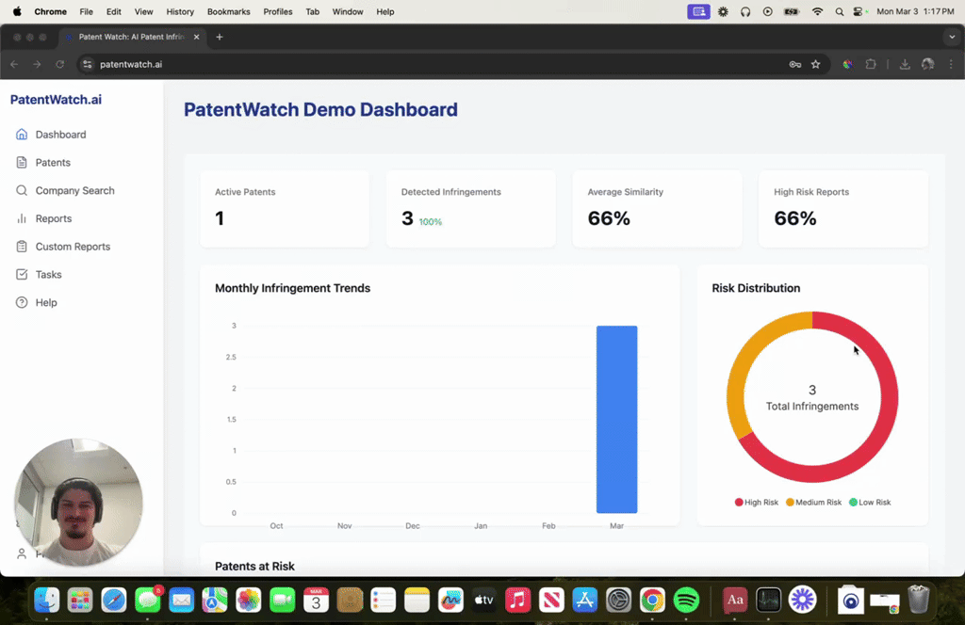Screen dimensions: 965x625
Task: Open Chrome extensions puzzle icon
Action: [x=870, y=64]
